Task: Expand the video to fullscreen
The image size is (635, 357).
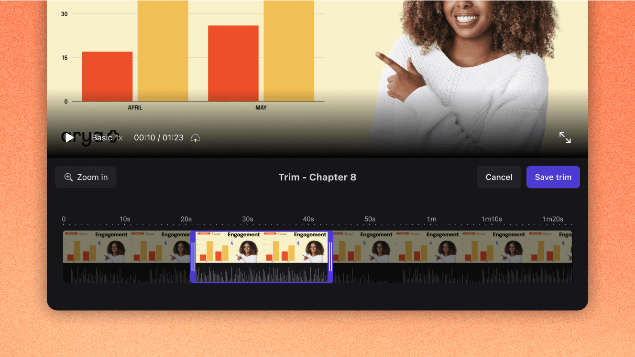Action: pyautogui.click(x=565, y=137)
